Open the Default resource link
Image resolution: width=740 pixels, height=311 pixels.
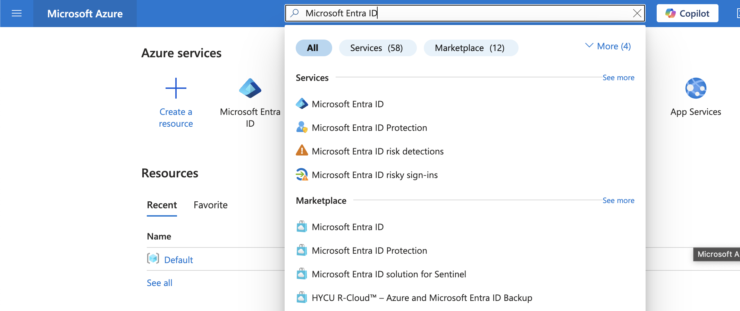point(178,260)
